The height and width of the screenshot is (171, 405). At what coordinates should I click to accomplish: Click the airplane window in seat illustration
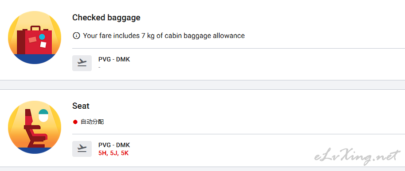(x=43, y=115)
